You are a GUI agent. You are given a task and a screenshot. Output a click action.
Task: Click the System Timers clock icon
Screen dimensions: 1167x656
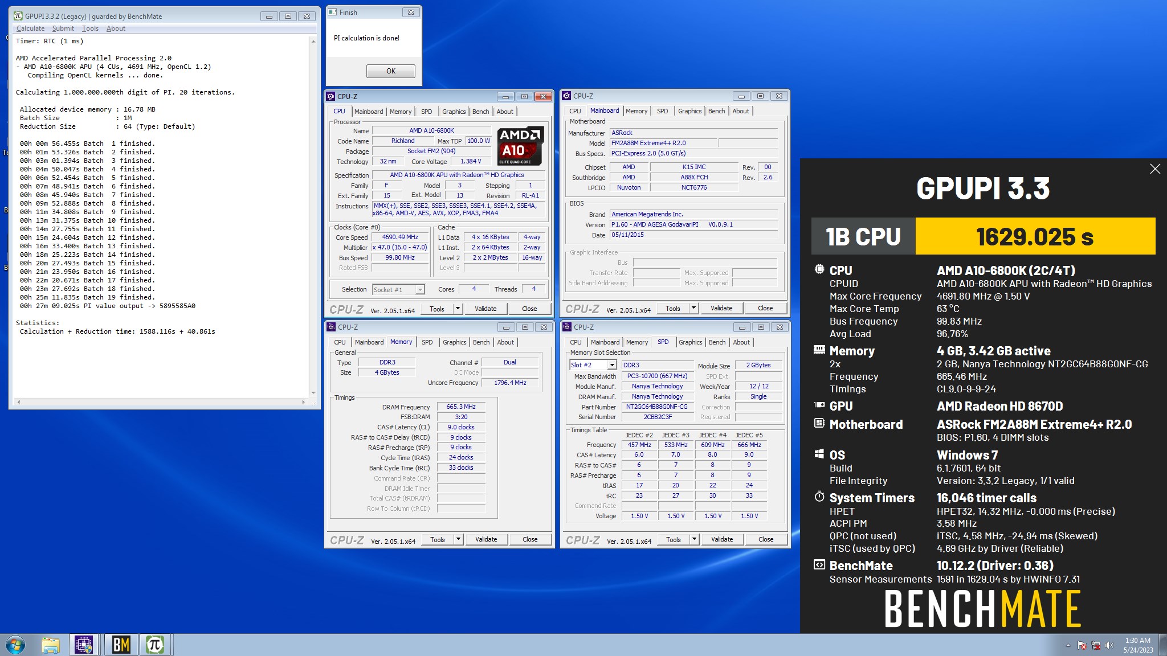click(x=819, y=497)
